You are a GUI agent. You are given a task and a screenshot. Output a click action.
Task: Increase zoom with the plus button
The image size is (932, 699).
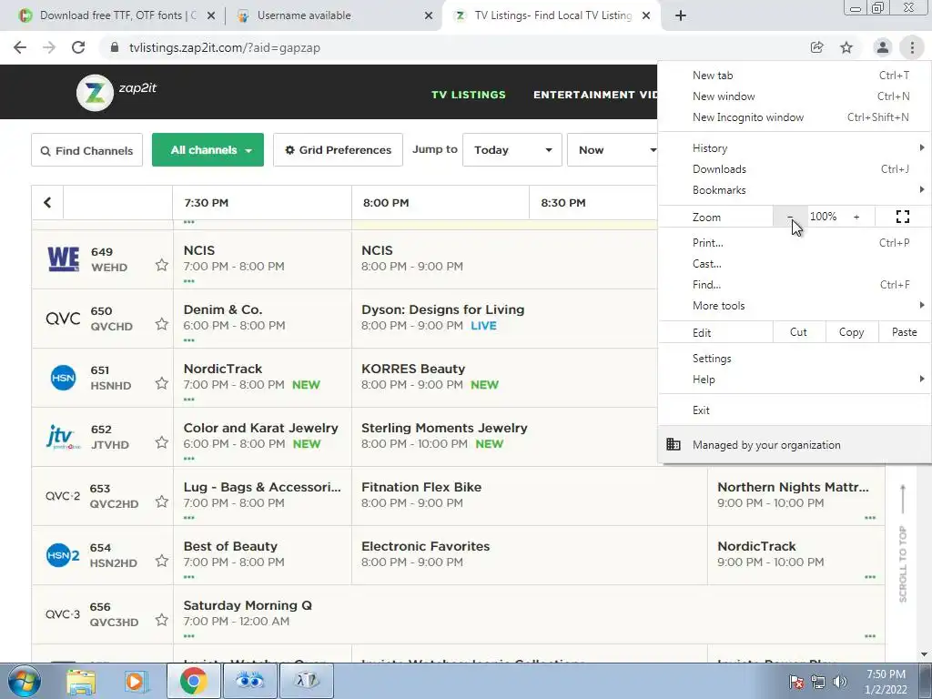(x=856, y=217)
